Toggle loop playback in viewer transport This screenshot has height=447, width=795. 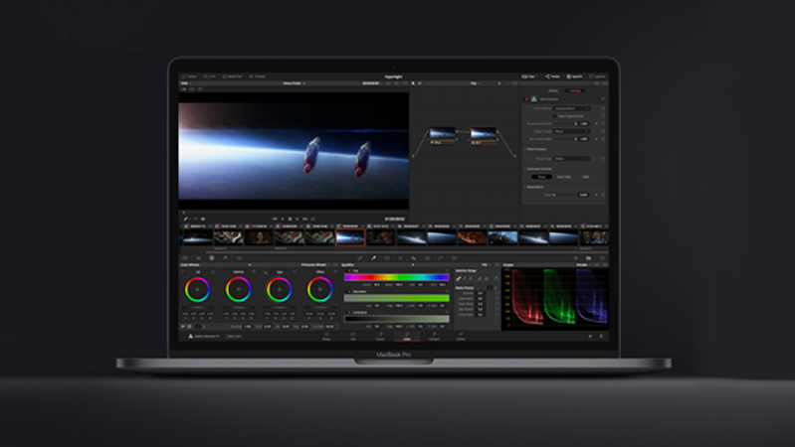[x=312, y=220]
